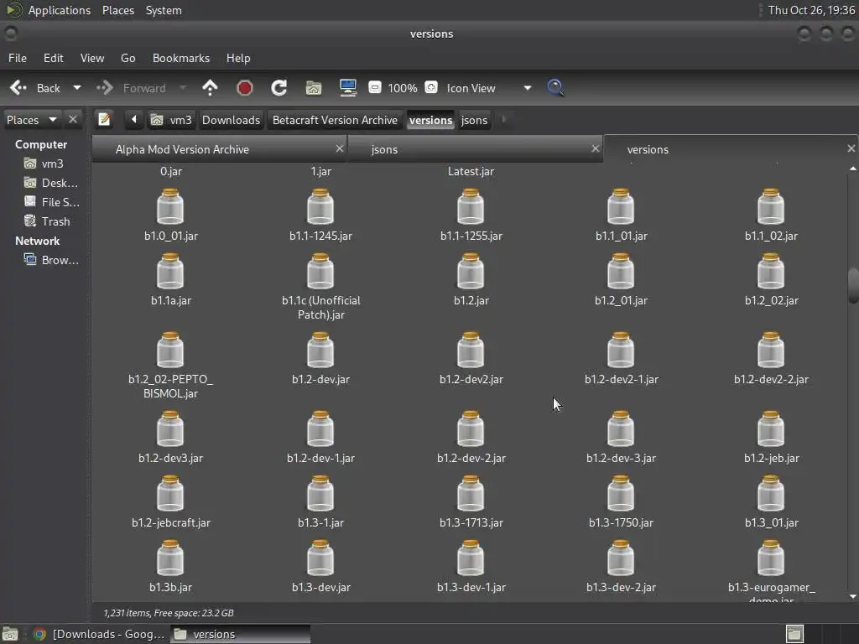Click the red Stop loading button
This screenshot has width=859, height=644.
(x=244, y=87)
